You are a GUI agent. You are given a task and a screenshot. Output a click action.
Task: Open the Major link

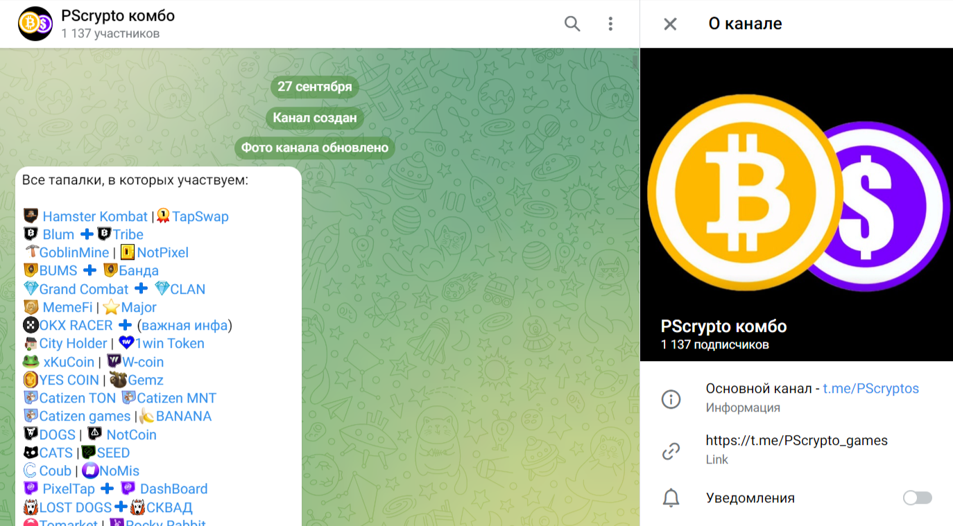pos(139,307)
